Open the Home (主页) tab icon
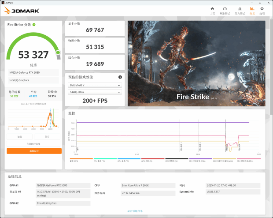Image resolution: width=273 pixels, height=218 pixels. pos(212,10)
